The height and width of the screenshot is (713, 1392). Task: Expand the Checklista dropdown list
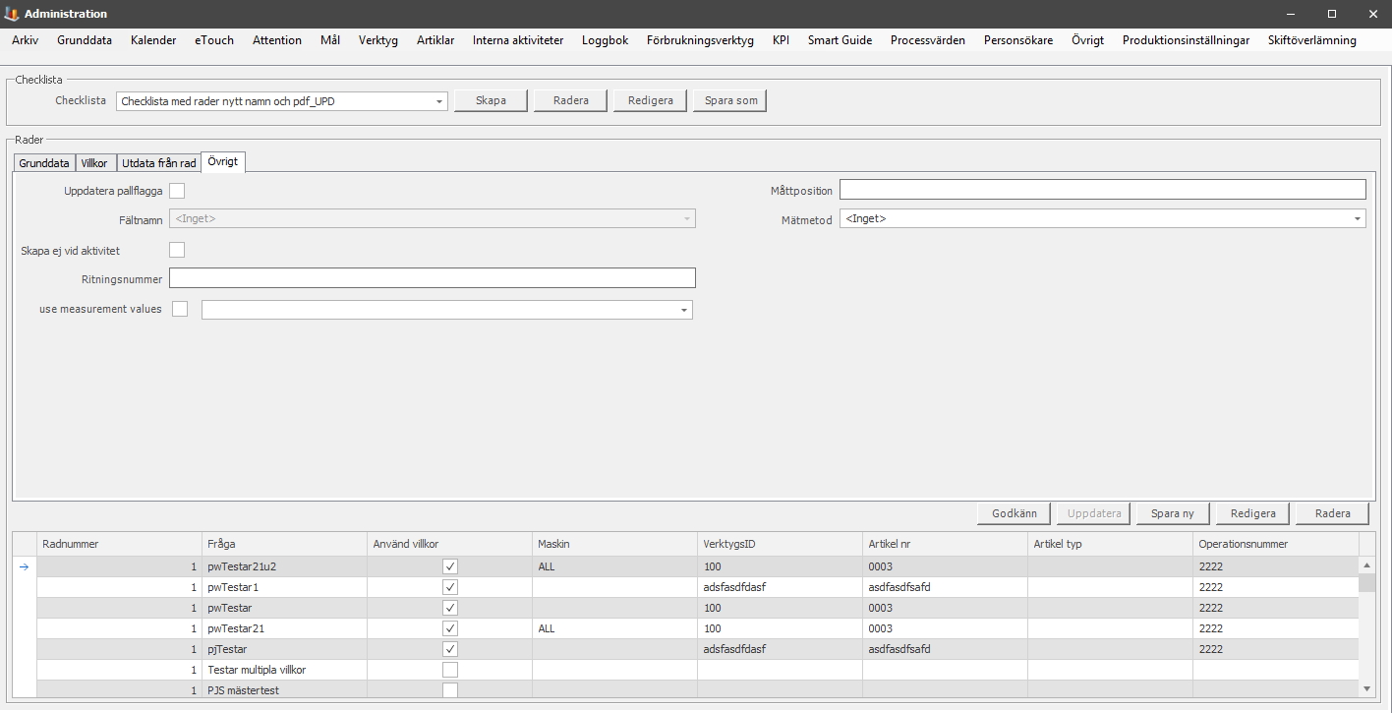tap(438, 101)
